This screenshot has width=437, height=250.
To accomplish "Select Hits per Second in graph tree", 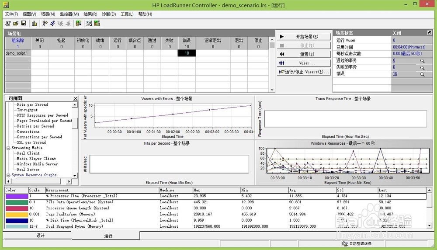I will click(x=32, y=104).
